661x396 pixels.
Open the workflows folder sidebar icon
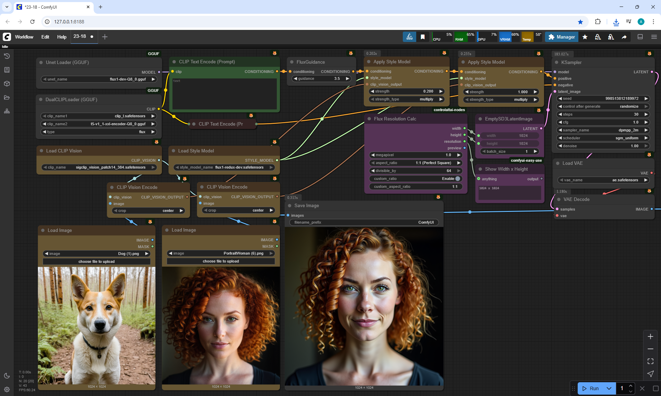point(7,97)
